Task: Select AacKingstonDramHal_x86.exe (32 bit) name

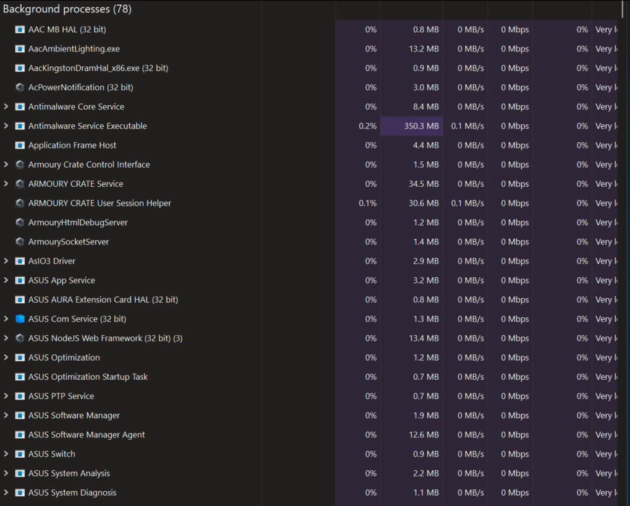Action: (x=98, y=69)
